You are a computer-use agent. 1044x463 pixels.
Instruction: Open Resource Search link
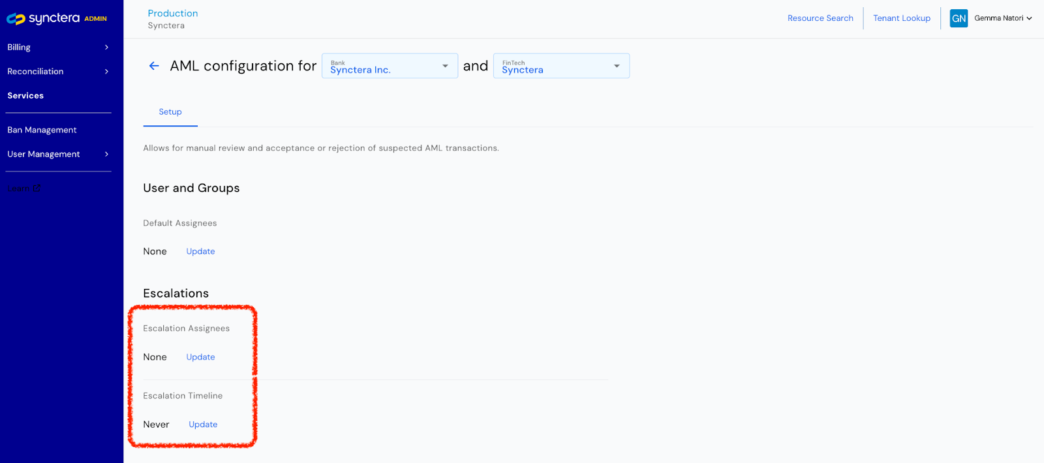820,18
